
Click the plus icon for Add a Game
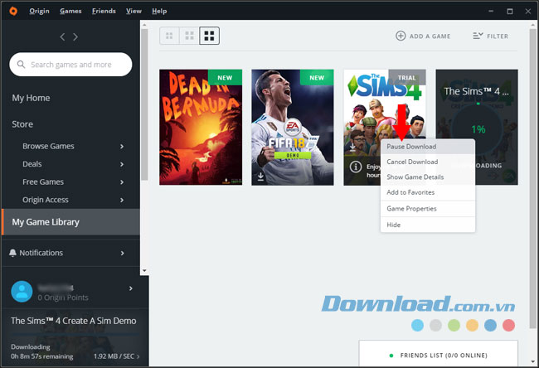(x=401, y=36)
